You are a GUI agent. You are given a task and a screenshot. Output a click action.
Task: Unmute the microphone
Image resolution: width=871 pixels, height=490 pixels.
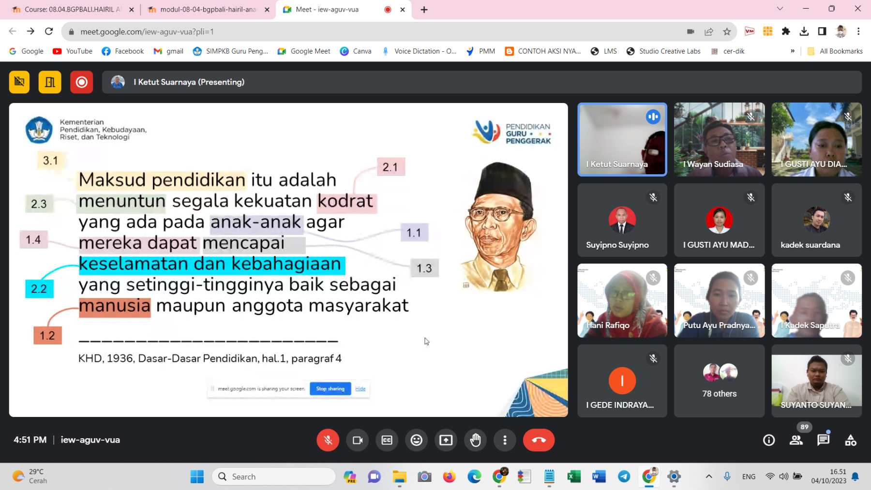[x=328, y=440]
